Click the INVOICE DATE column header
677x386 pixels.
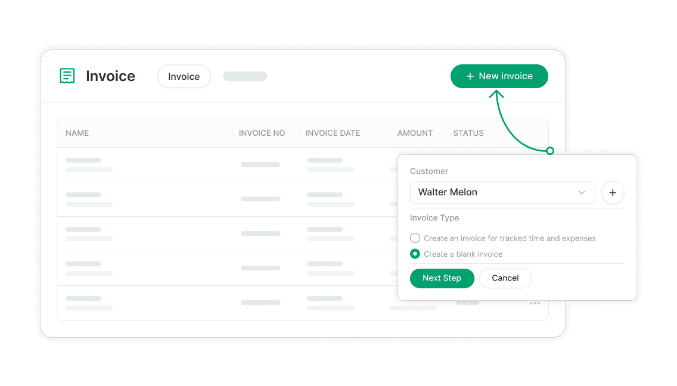point(333,133)
